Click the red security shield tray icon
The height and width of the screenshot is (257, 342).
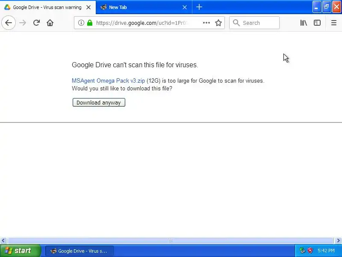[x=310, y=251]
